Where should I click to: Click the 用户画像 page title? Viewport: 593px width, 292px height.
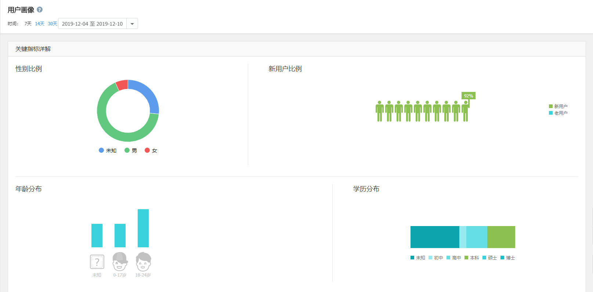click(x=21, y=10)
